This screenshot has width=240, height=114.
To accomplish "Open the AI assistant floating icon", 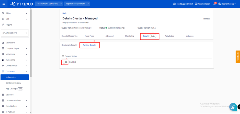I will click(x=233, y=107).
